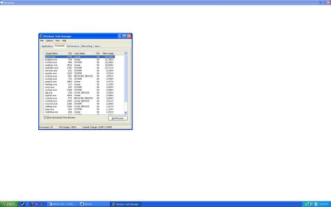The image size is (331, 207).
Task: Switch to the Applications tab
Action: click(47, 46)
